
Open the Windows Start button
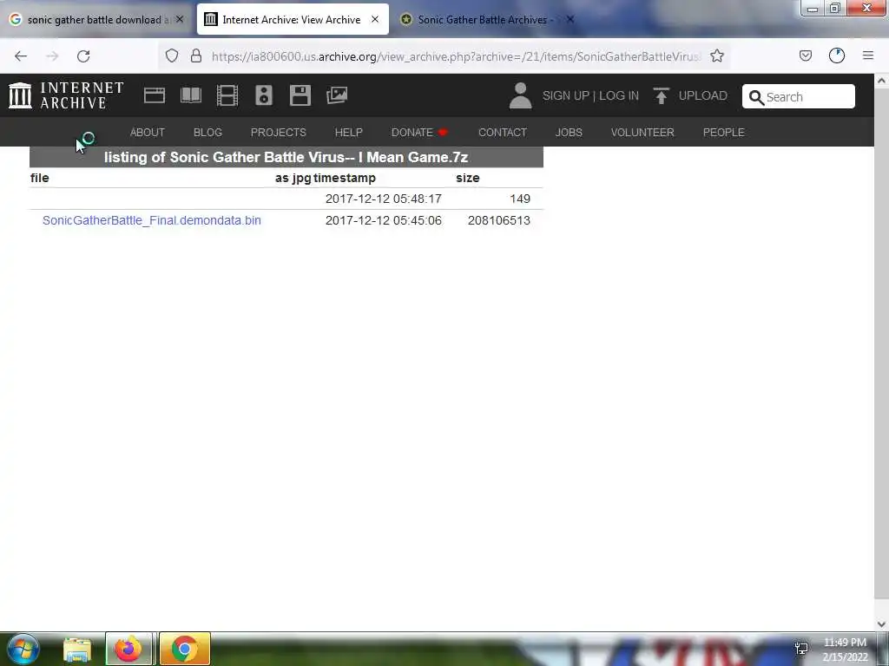pyautogui.click(x=23, y=649)
